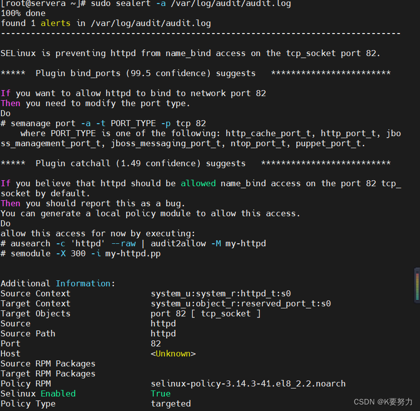Select the ausearch audit2allow pipeline command

coord(135,243)
